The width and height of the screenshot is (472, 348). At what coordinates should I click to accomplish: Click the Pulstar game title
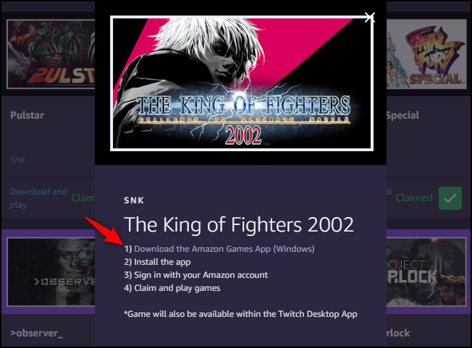pos(27,115)
